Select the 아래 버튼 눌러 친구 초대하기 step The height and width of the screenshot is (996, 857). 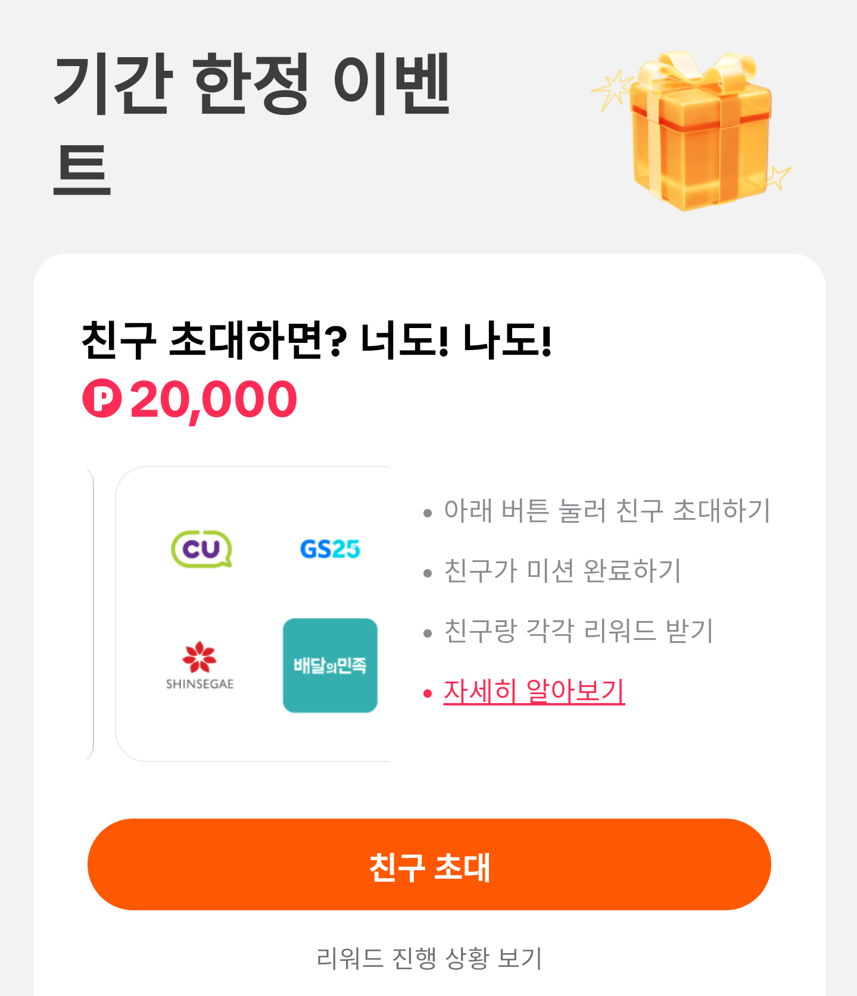607,511
